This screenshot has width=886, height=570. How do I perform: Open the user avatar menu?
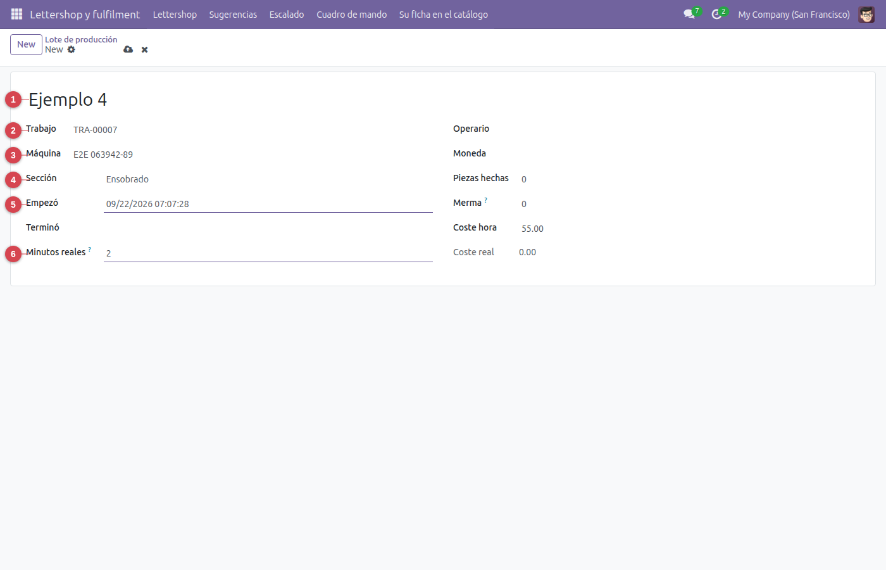pos(866,14)
